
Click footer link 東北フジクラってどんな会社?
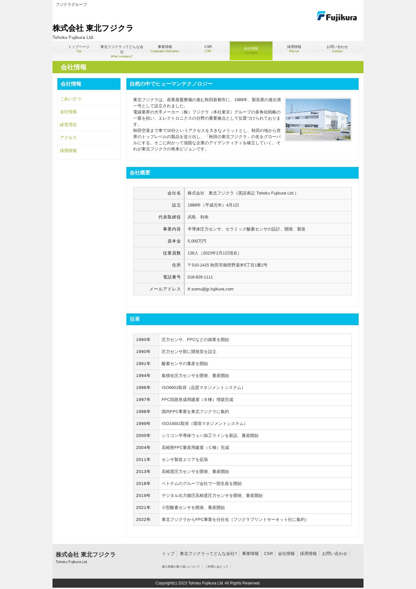click(208, 554)
